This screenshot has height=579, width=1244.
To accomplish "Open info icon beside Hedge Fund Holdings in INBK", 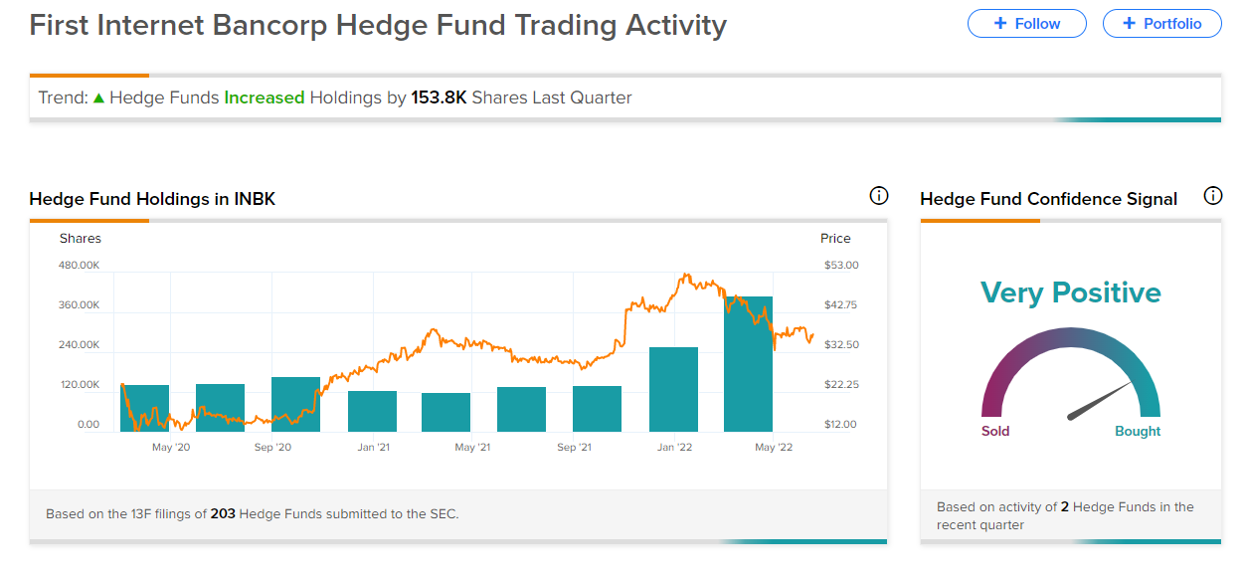I will coord(879,196).
